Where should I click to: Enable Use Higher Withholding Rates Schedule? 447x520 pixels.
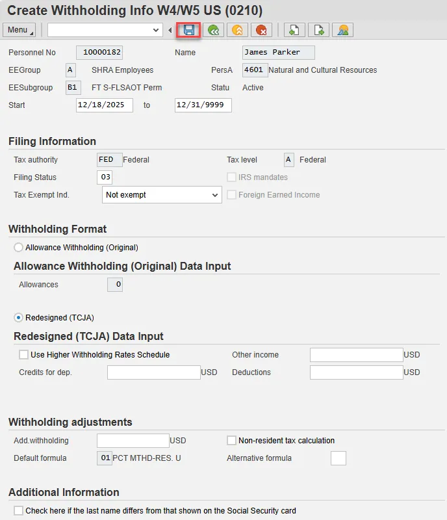[24, 355]
